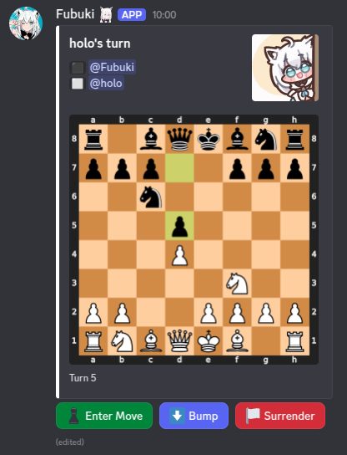Click the Enter Move button

point(104,416)
